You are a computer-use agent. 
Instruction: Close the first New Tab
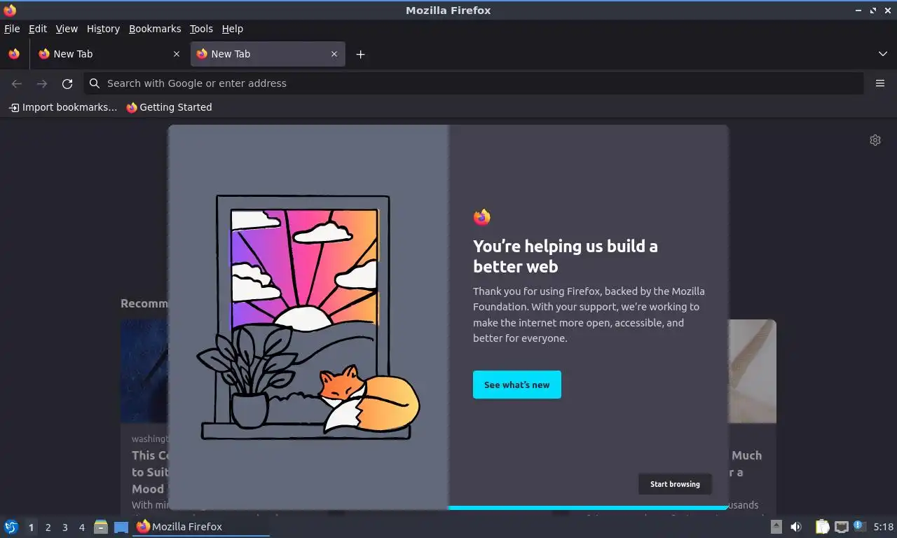(x=177, y=54)
